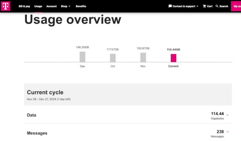Expand the Contact & support chevron
The height and width of the screenshot is (141, 241).
click(197, 6)
